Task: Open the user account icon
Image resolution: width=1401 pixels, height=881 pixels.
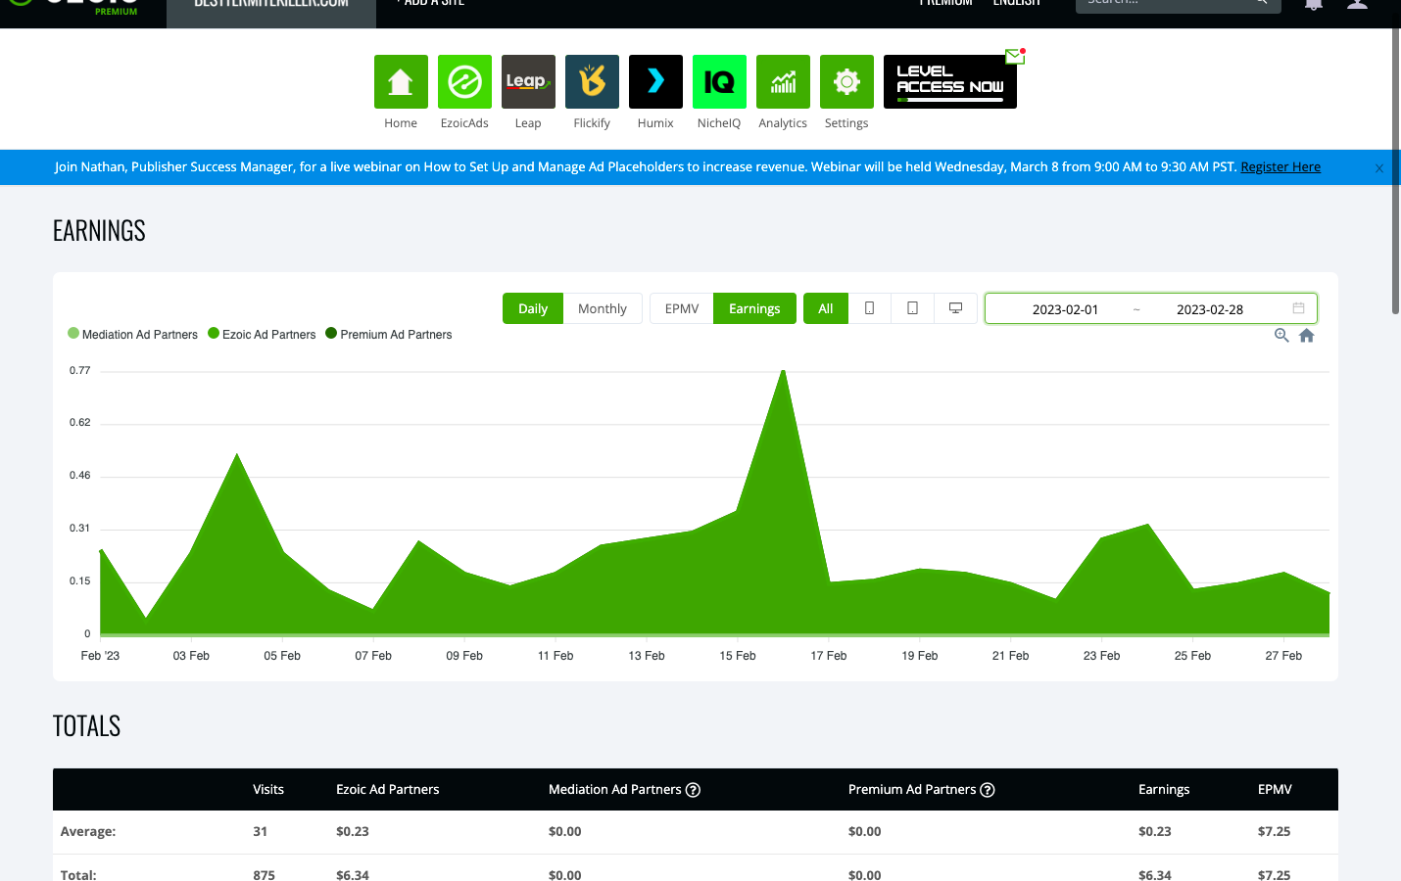Action: (1357, 4)
